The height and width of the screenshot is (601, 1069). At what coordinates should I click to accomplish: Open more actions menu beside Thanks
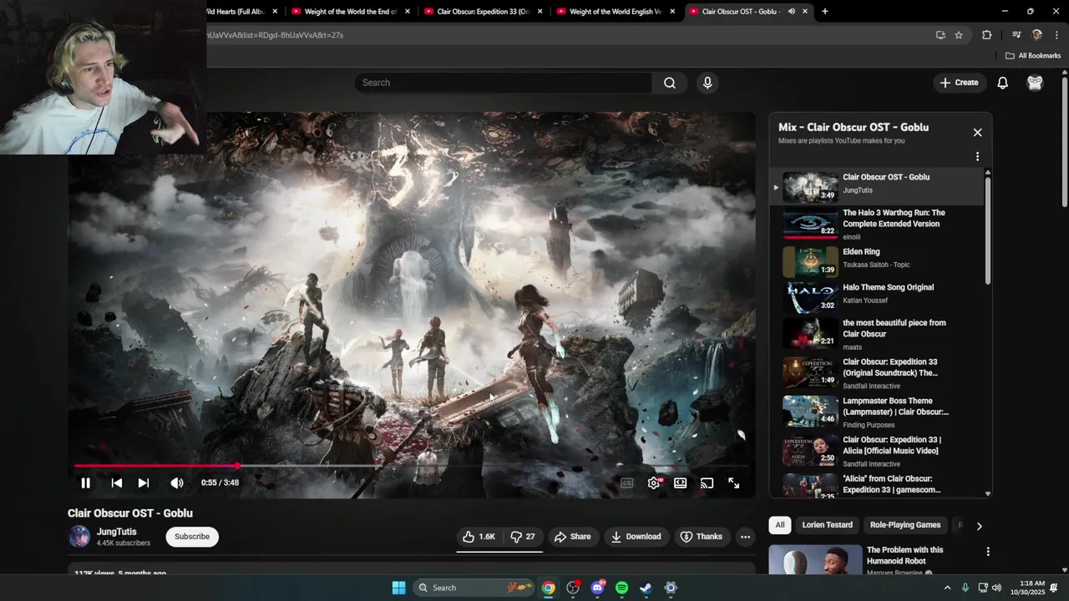[x=745, y=537]
